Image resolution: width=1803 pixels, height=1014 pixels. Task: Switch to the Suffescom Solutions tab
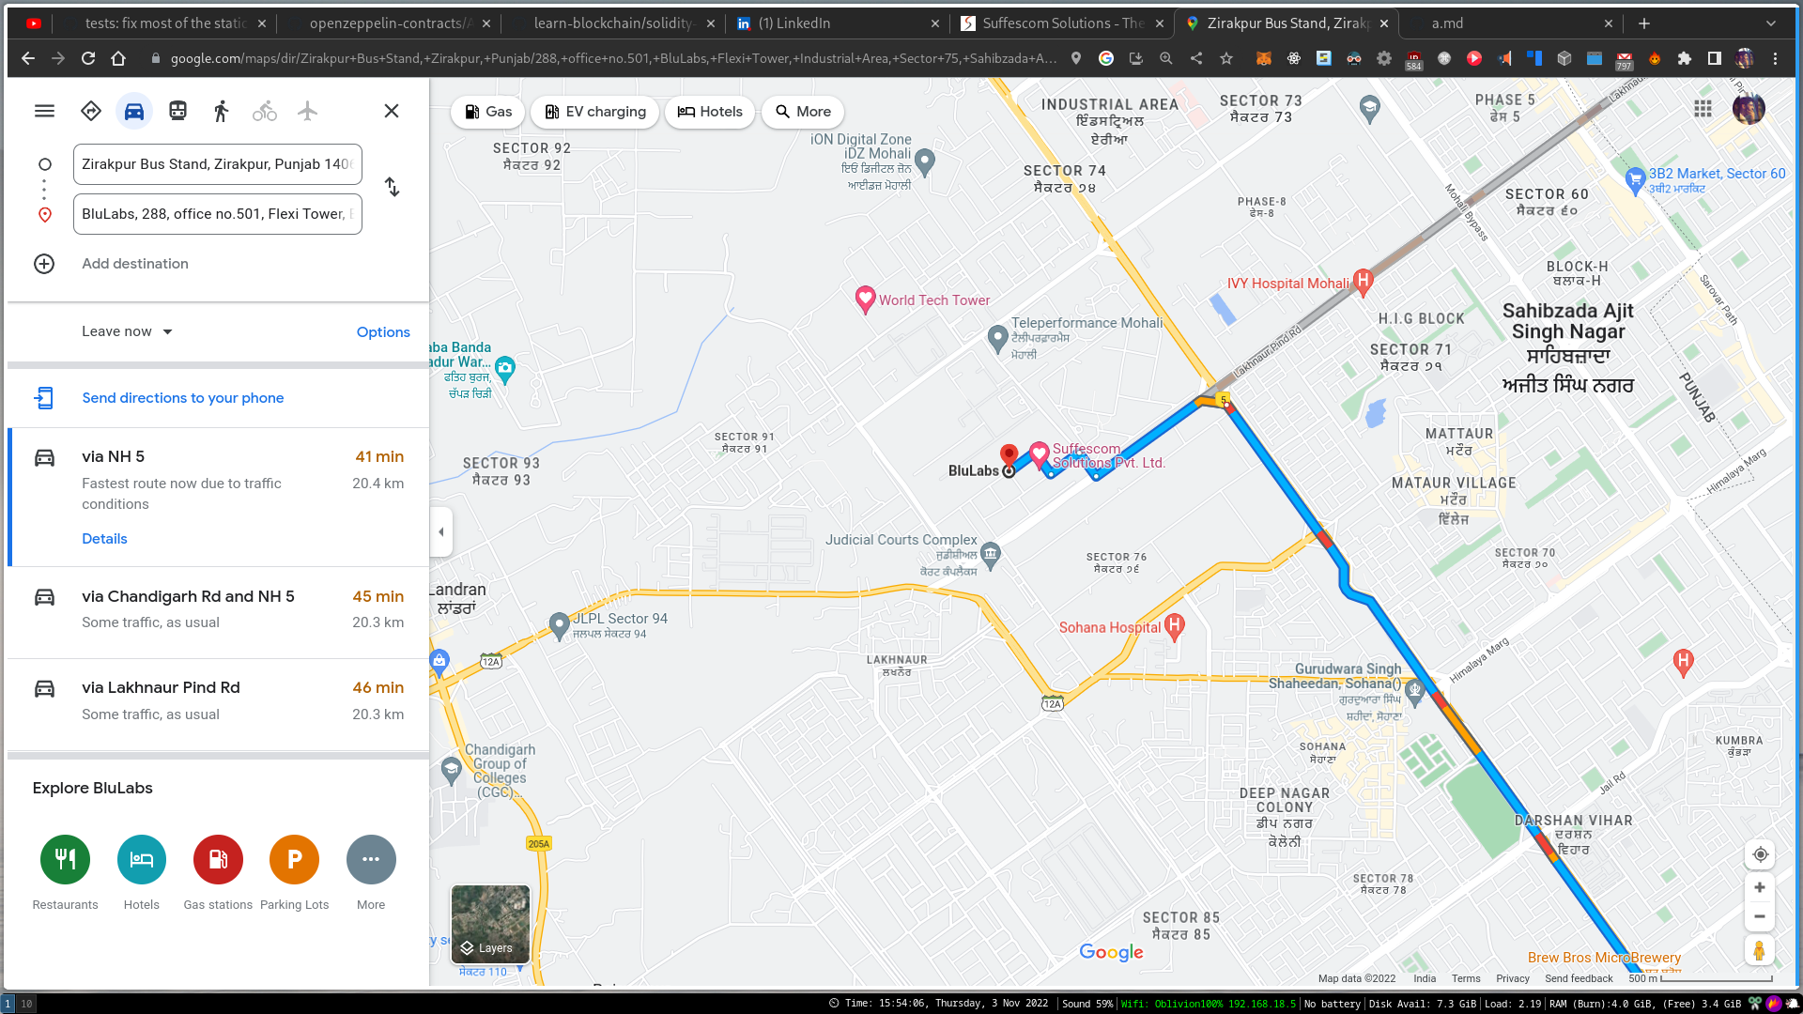coord(1061,23)
